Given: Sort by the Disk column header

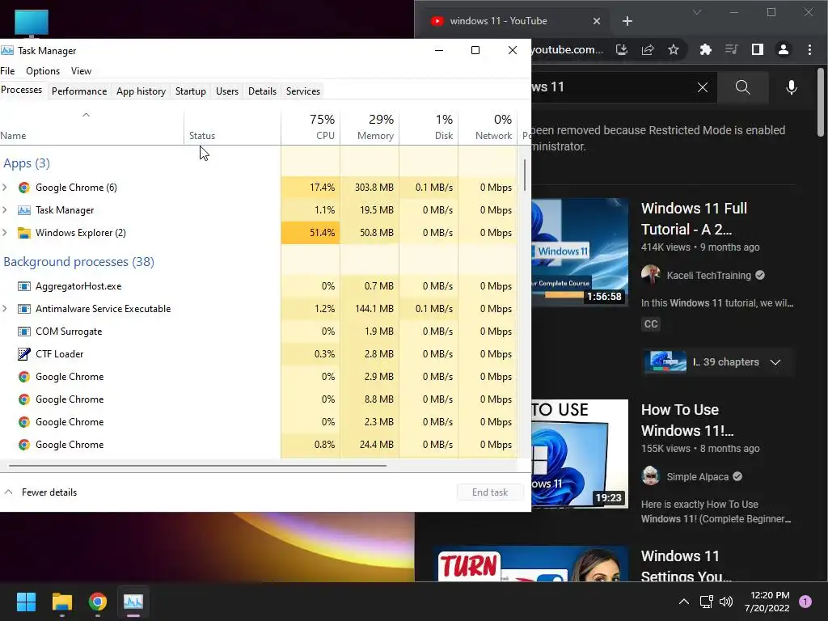Looking at the screenshot, I should [x=429, y=127].
